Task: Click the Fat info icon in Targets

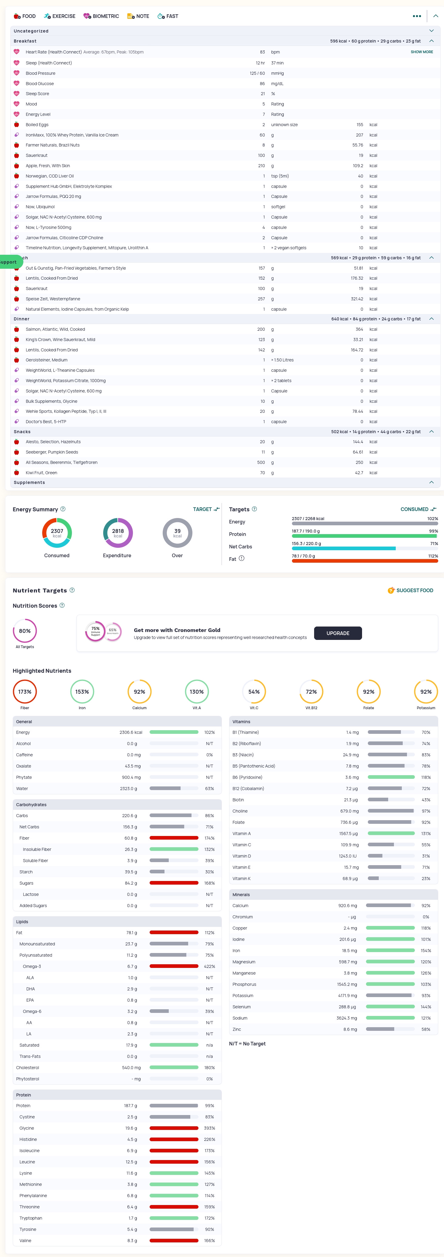Action: point(242,558)
